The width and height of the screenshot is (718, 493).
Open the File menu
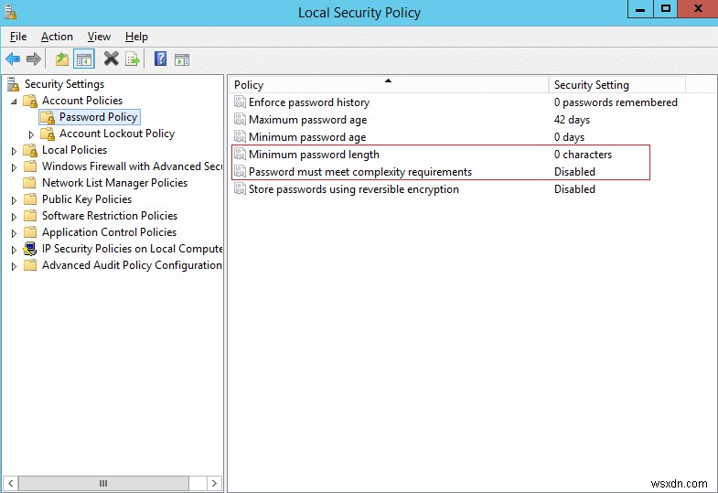[18, 37]
